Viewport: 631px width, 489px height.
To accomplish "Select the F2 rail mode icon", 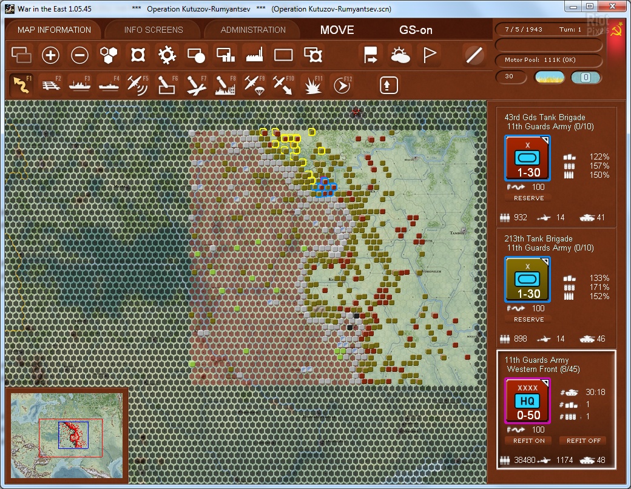I will pos(50,84).
